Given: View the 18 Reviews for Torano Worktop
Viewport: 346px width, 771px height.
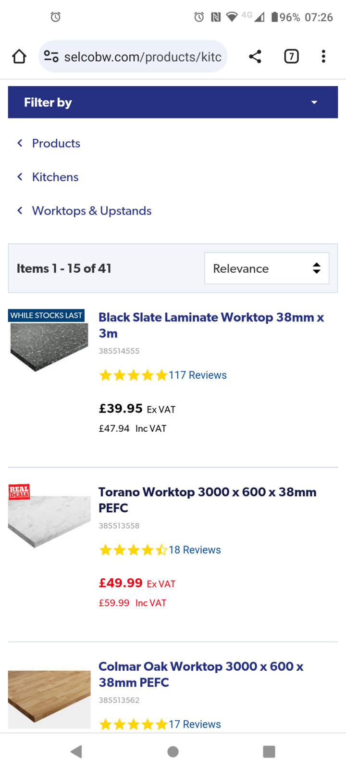Looking at the screenshot, I should click(195, 550).
